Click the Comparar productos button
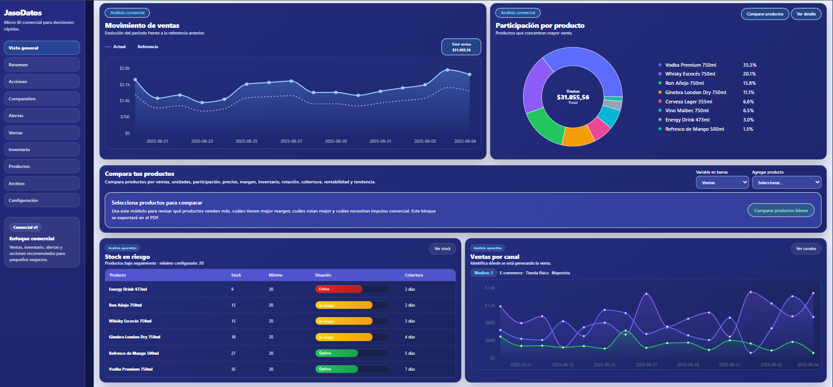The width and height of the screenshot is (833, 387). (765, 14)
